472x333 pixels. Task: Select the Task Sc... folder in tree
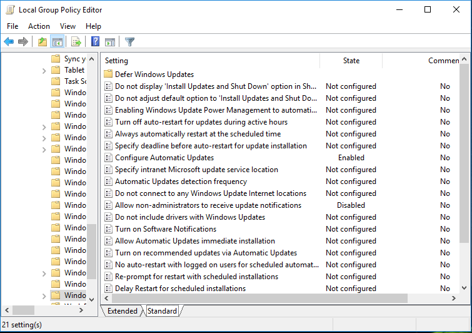pos(75,81)
